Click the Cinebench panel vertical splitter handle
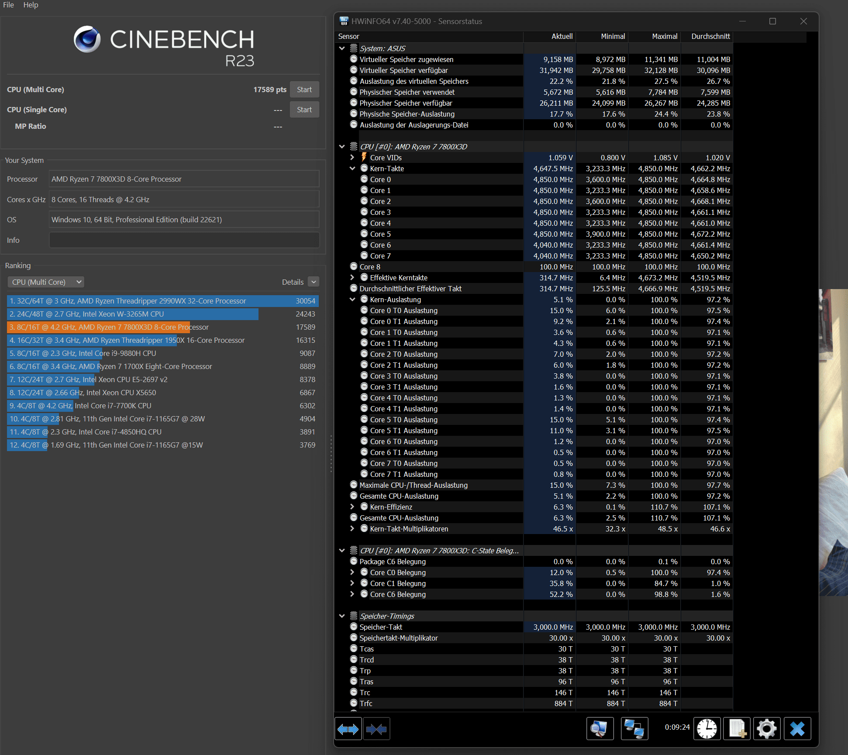 331,453
